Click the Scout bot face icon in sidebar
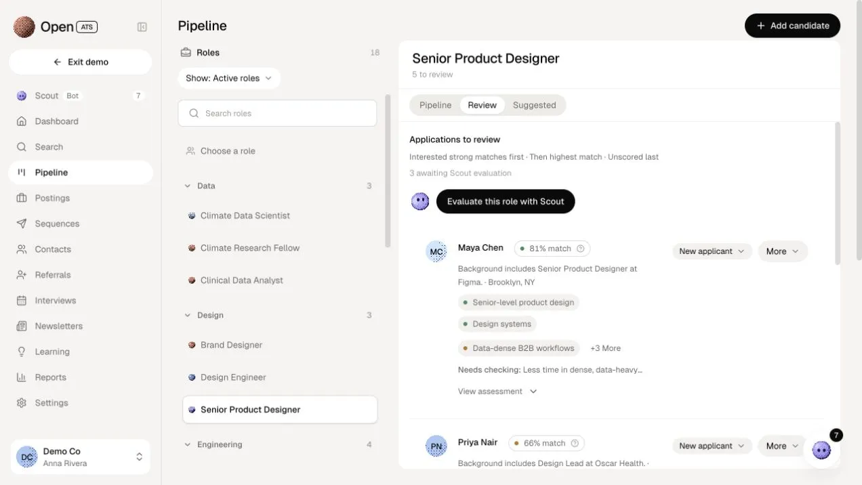The width and height of the screenshot is (862, 485). coord(22,96)
